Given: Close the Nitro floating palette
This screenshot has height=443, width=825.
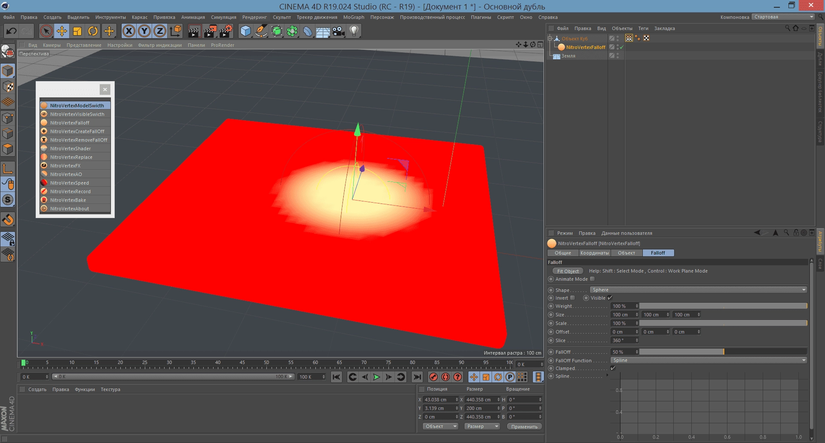Looking at the screenshot, I should (105, 89).
